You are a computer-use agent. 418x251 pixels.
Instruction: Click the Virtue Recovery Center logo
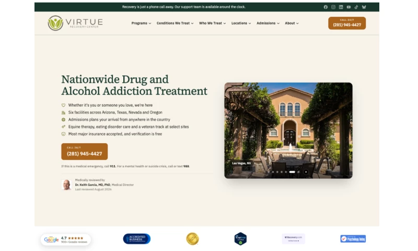pos(75,23)
